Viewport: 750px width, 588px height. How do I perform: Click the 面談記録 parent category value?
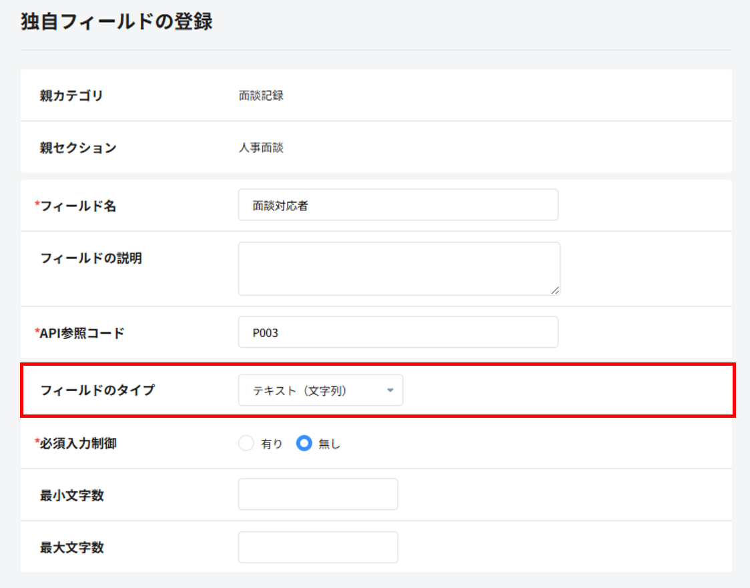coord(261,95)
